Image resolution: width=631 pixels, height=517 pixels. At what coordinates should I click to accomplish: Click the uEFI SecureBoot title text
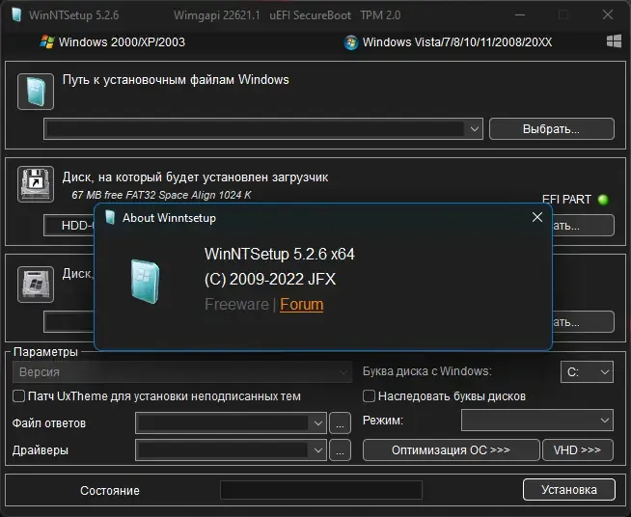311,15
